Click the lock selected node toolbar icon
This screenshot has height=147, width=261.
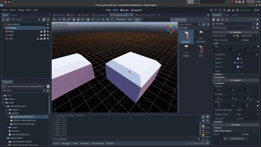(x=78, y=20)
